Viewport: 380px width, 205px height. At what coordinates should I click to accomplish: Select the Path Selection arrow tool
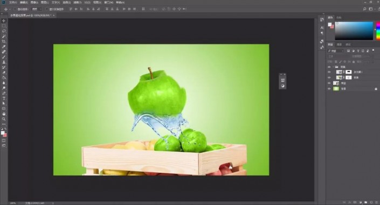point(4,104)
